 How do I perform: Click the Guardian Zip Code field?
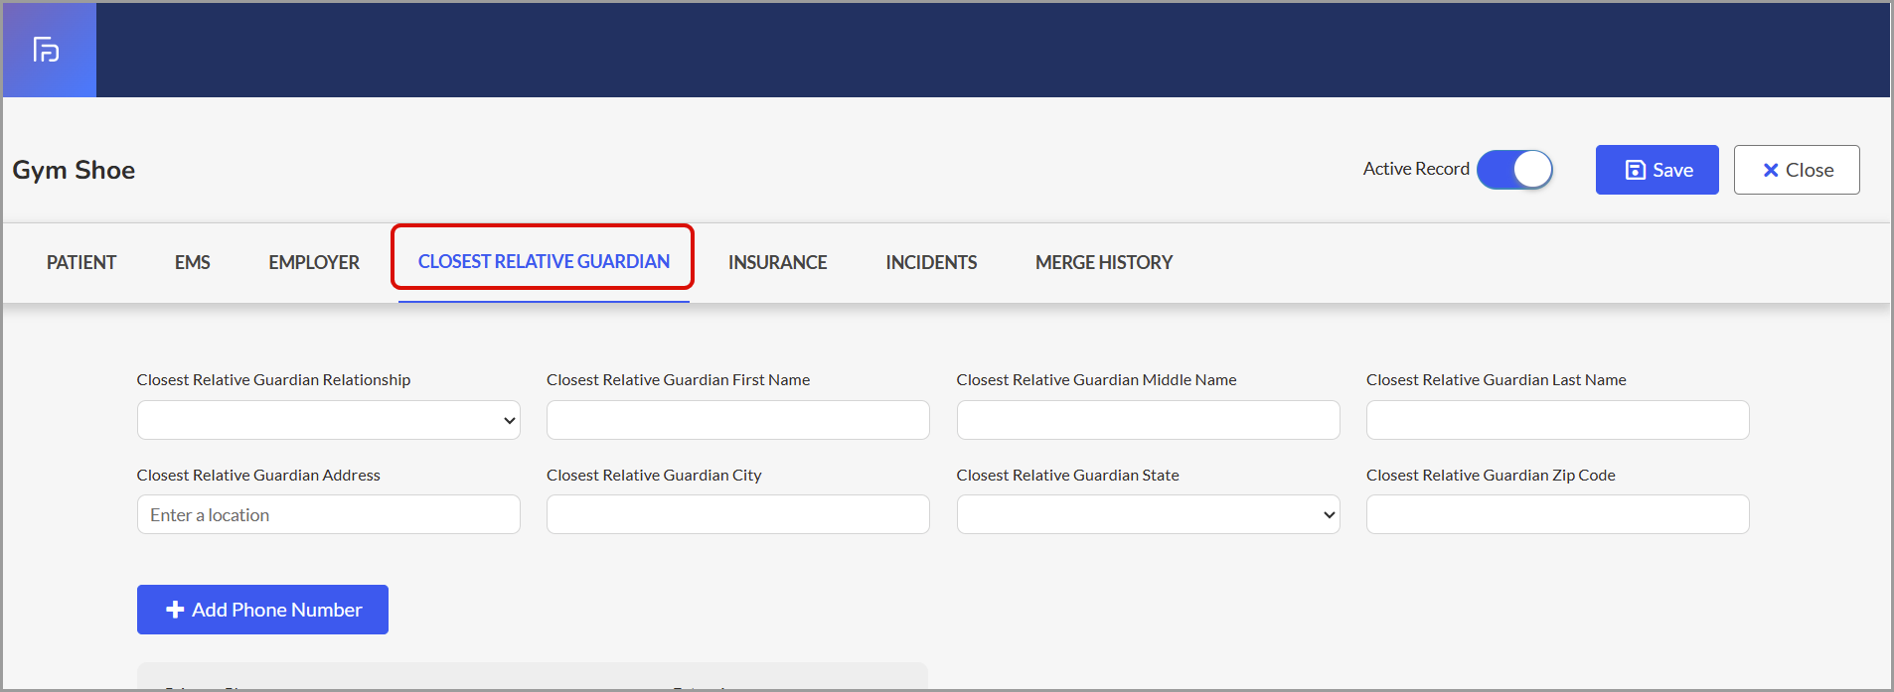pyautogui.click(x=1558, y=514)
